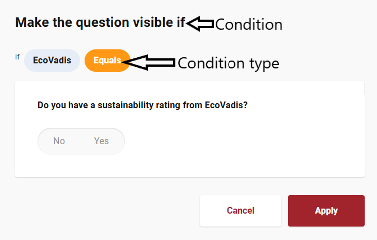Click the No/Yes toggle group container
Screen dimensions: 377x240
(81, 141)
